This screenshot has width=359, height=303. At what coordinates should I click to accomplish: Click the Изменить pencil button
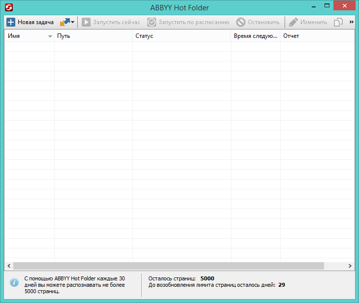308,22
